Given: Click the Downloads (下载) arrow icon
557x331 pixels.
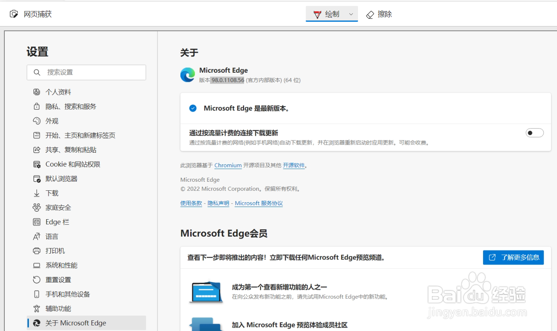Looking at the screenshot, I should tap(37, 193).
